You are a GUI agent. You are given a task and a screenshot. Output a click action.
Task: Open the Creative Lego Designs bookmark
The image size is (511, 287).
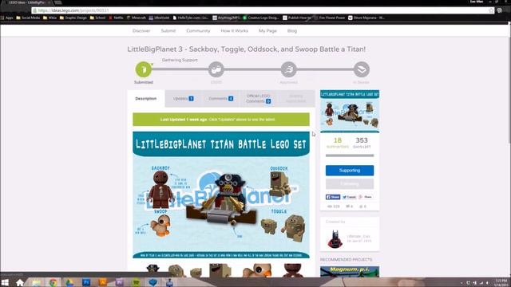click(261, 18)
